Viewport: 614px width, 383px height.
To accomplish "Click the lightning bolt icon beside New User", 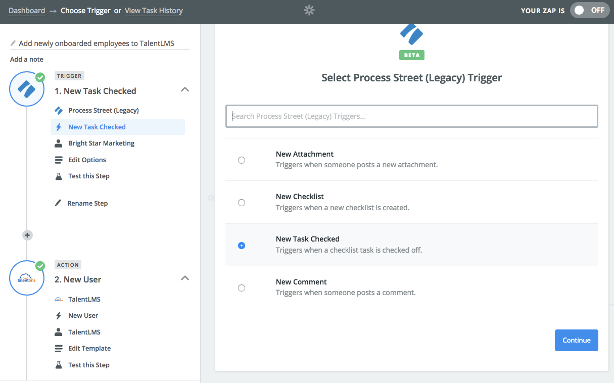I will (59, 315).
